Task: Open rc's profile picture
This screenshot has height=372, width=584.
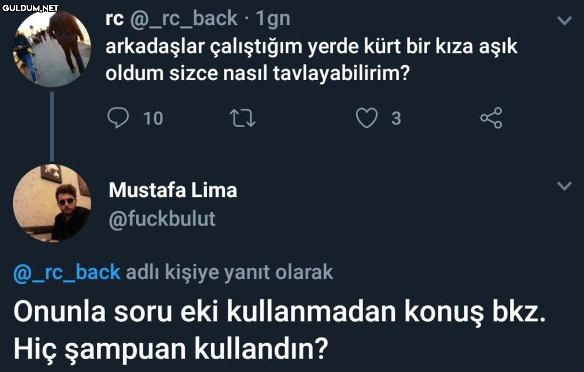Action: point(51,49)
